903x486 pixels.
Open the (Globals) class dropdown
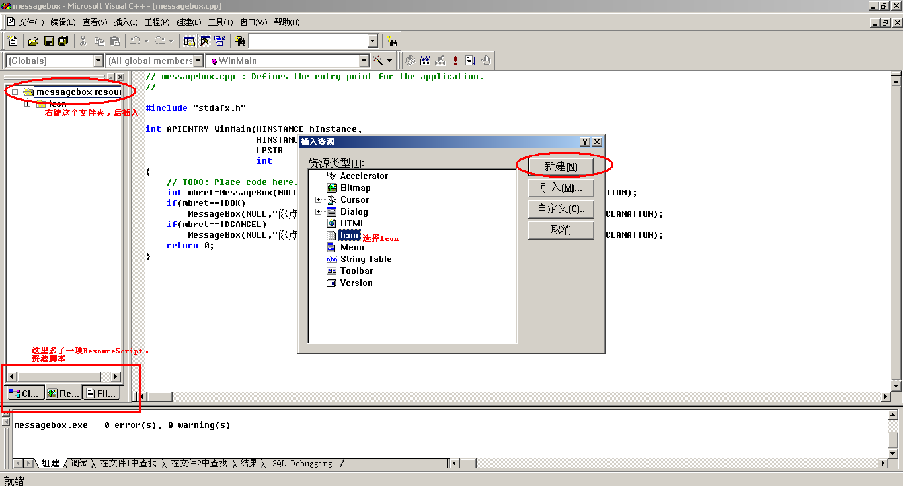coord(98,61)
